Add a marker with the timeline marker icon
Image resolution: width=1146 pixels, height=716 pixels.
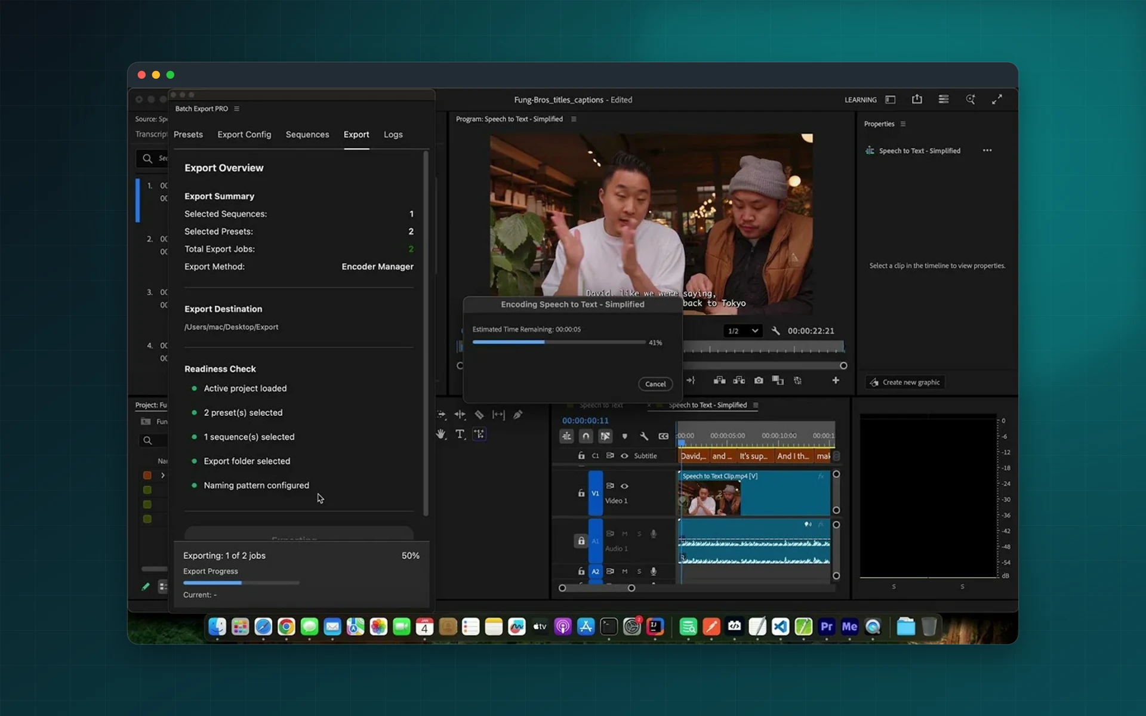coord(625,436)
